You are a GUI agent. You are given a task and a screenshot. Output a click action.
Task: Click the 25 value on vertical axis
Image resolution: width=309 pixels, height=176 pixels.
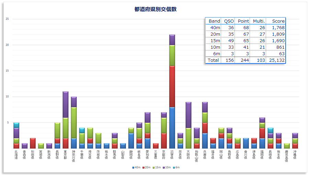tap(7, 19)
